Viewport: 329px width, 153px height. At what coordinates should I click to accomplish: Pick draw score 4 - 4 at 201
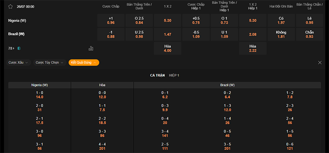[x=102, y=146]
